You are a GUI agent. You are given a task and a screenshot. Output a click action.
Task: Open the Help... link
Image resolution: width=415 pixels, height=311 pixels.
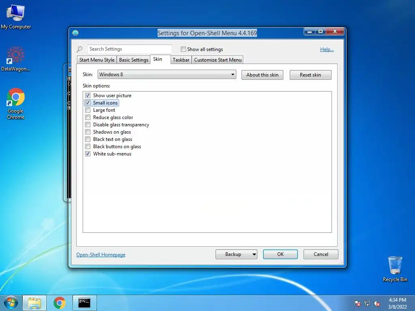click(327, 49)
